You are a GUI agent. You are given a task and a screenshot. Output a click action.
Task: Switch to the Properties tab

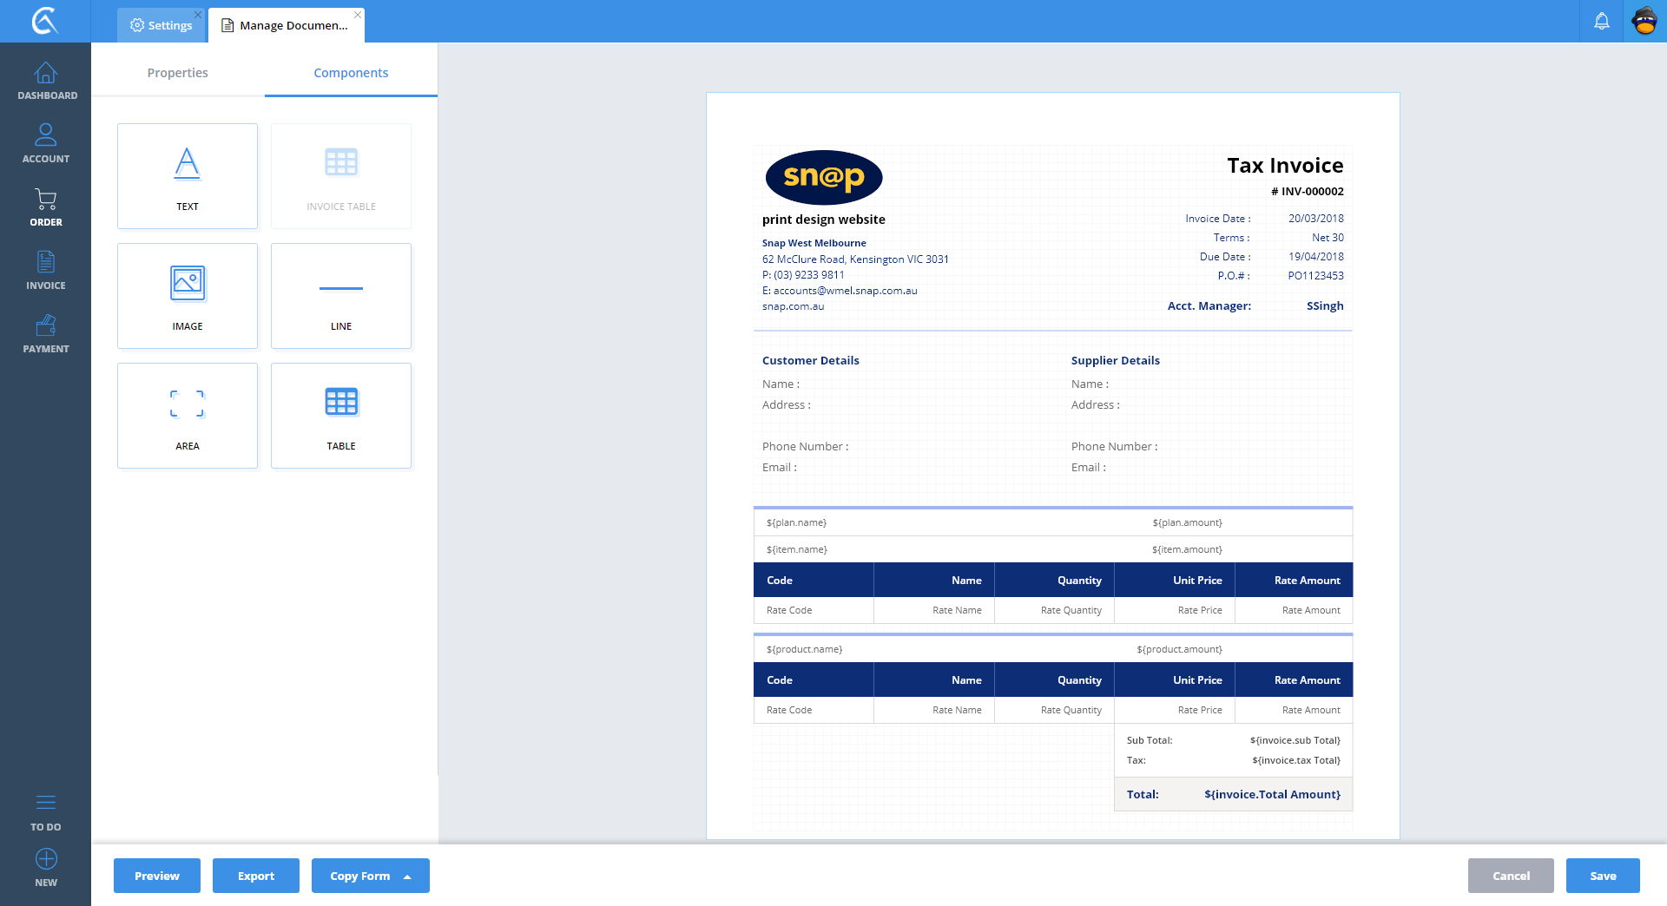177,73
